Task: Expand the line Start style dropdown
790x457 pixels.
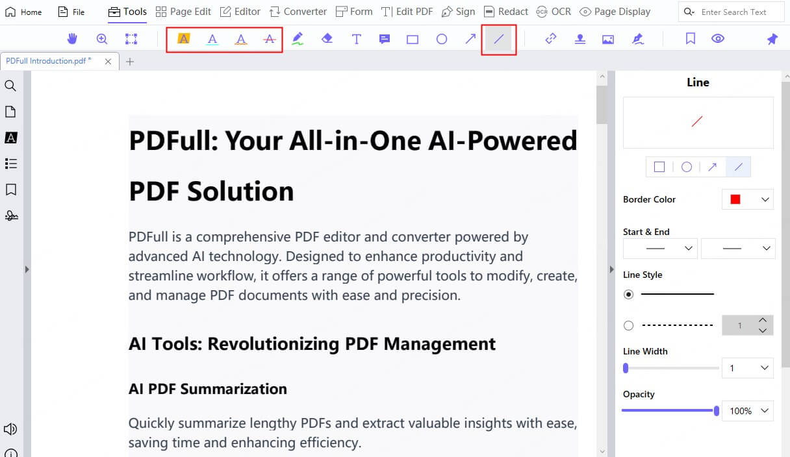Action: click(x=659, y=248)
